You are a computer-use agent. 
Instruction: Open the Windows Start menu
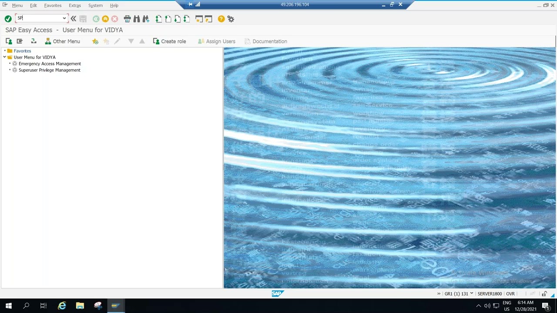(8, 306)
